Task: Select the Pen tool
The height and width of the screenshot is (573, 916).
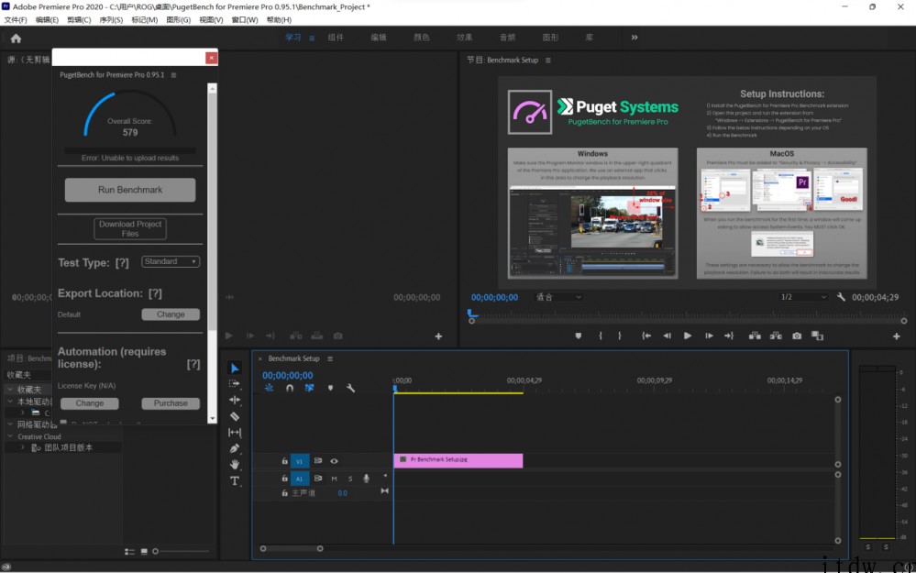Action: click(235, 448)
